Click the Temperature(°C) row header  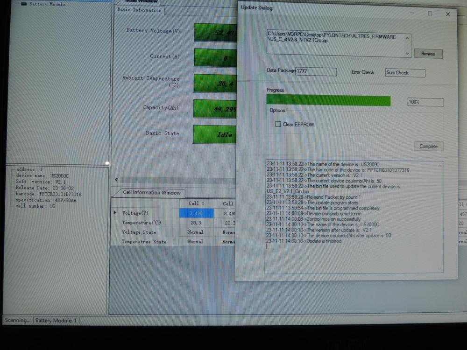[x=142, y=223]
